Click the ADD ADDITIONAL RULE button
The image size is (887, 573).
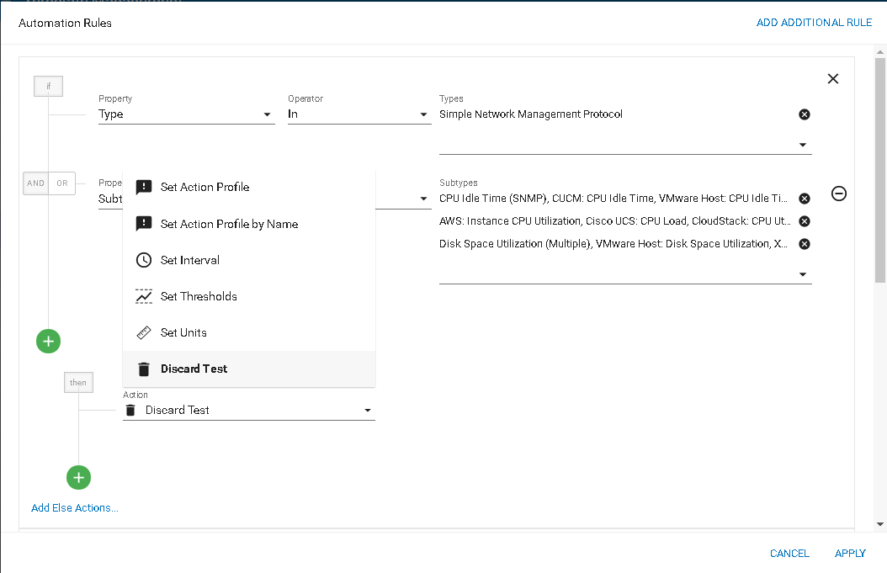(x=814, y=23)
